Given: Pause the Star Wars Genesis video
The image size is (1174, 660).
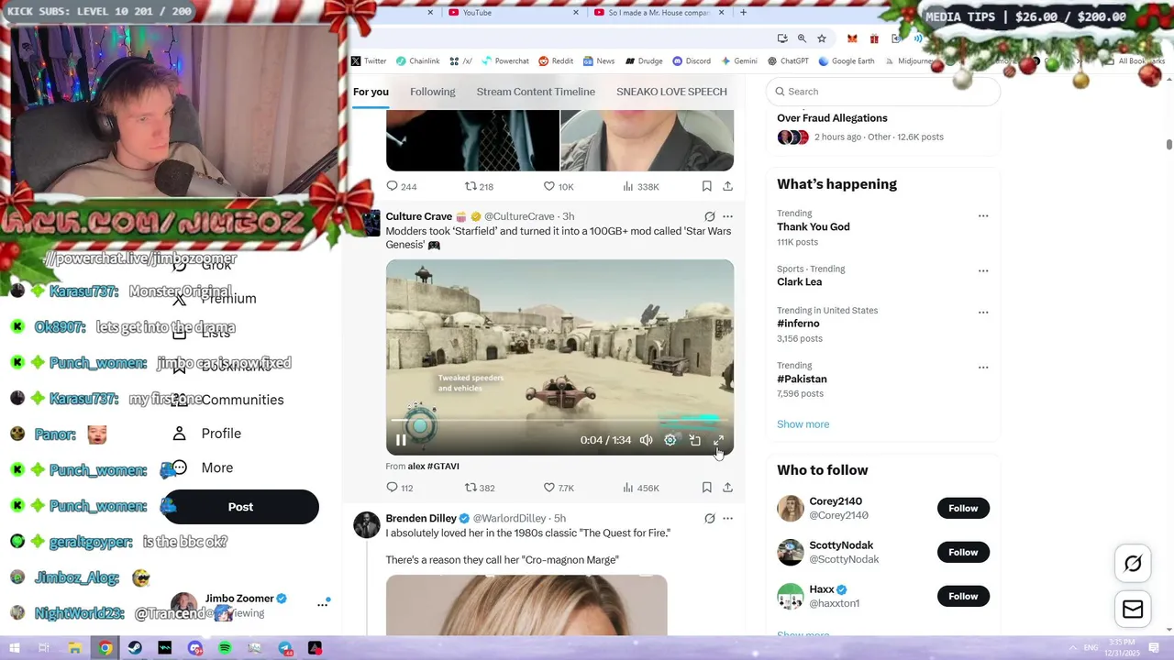Looking at the screenshot, I should tap(401, 440).
